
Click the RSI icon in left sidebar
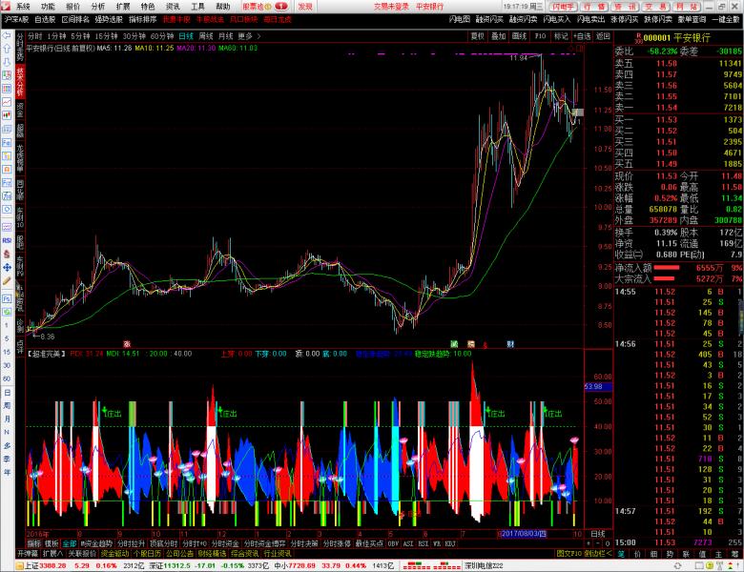click(7, 240)
